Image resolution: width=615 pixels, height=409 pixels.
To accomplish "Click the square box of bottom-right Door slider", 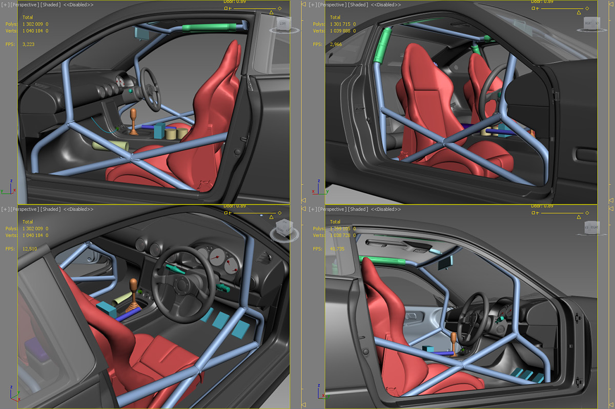I will (534, 213).
